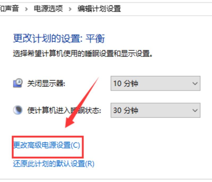Click the 选择希望计算机使用的睡眠设置 description line
The image size is (212, 182).
tap(83, 53)
